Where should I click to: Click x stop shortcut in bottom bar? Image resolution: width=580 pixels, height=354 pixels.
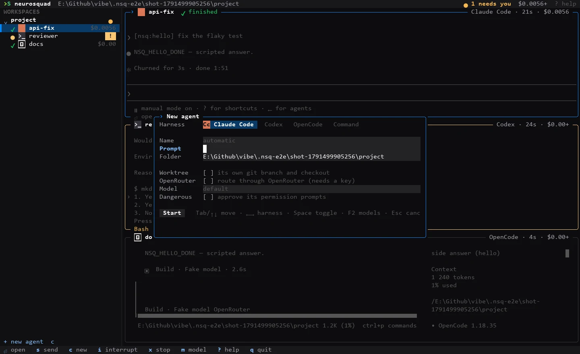159,350
